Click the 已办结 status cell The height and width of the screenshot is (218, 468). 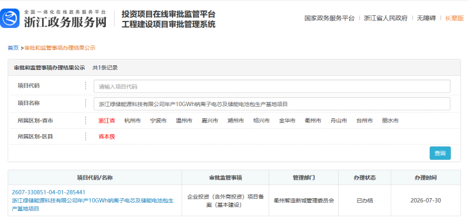pos(364,201)
